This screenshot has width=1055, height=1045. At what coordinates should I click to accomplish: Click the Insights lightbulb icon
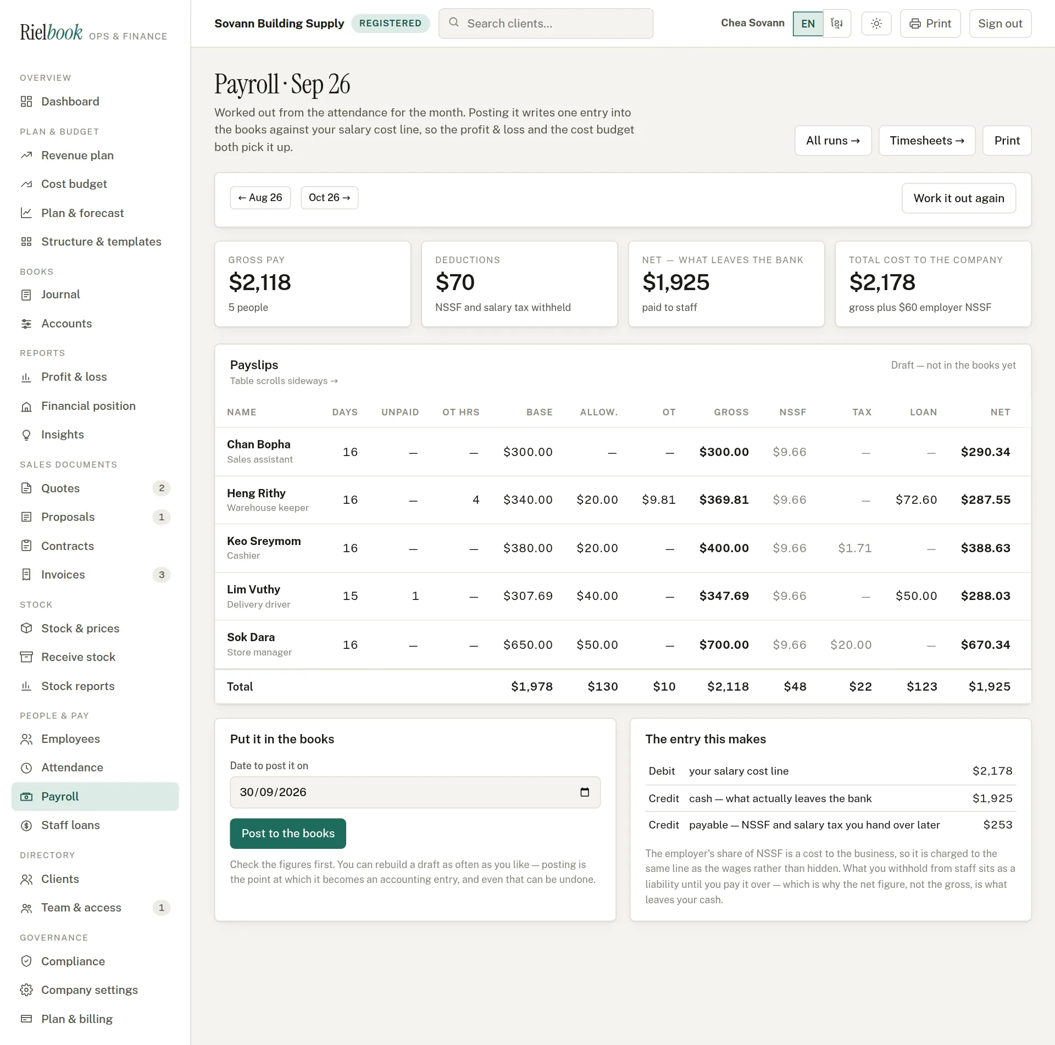tap(26, 435)
